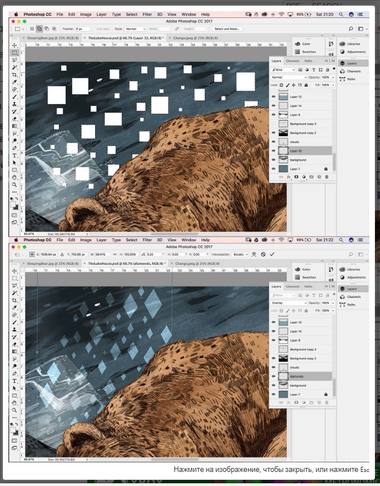The width and height of the screenshot is (380, 486).
Task: Pick Magic Wand tool in upper window
Action: pos(15,68)
